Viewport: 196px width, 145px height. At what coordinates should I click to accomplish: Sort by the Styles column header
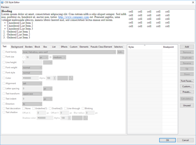click(x=145, y=47)
